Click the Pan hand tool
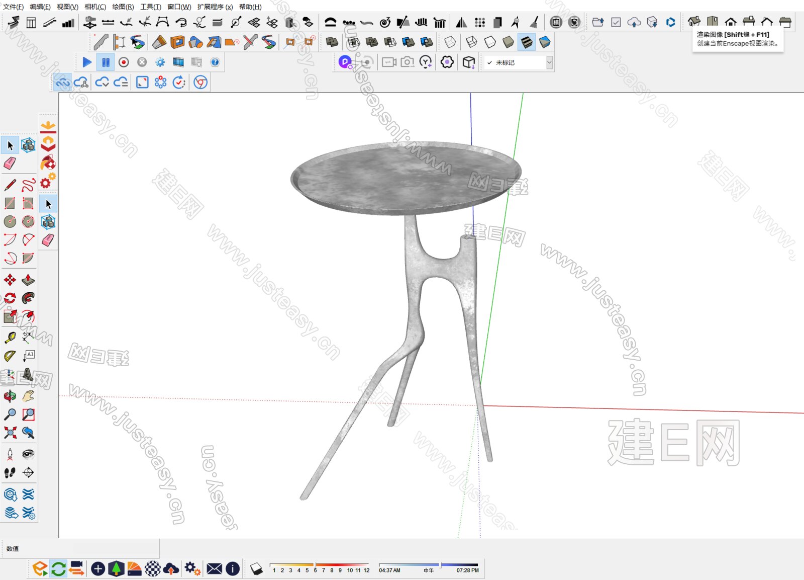The height and width of the screenshot is (580, 804). 28,396
